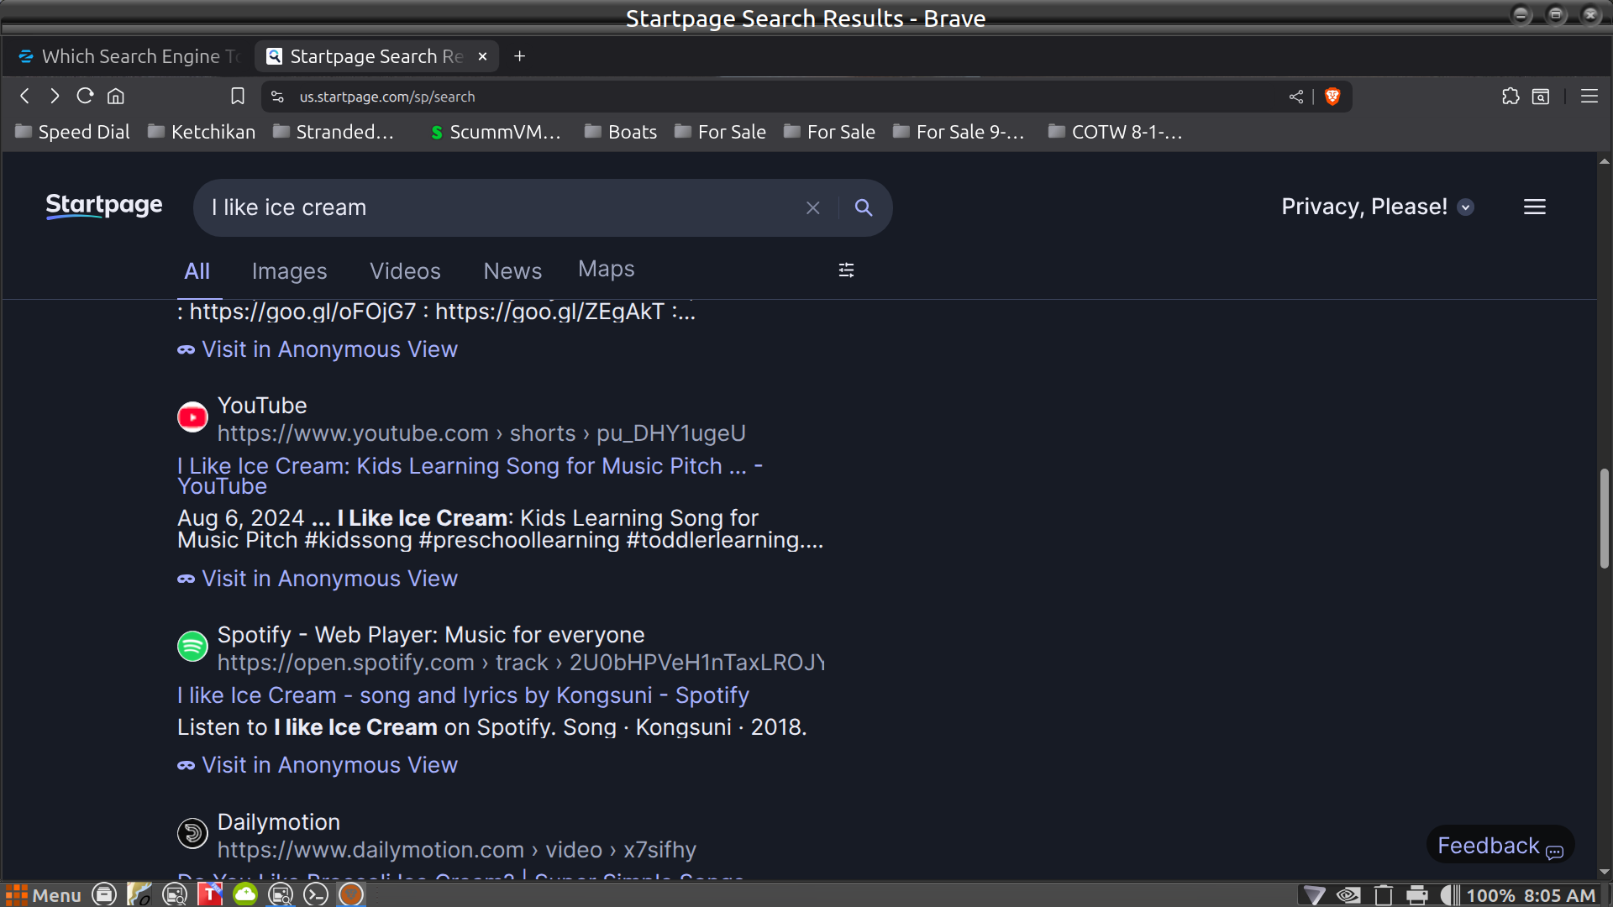Image resolution: width=1613 pixels, height=907 pixels.
Task: Expand the Privacy, Please! dropdown
Action: click(1465, 207)
